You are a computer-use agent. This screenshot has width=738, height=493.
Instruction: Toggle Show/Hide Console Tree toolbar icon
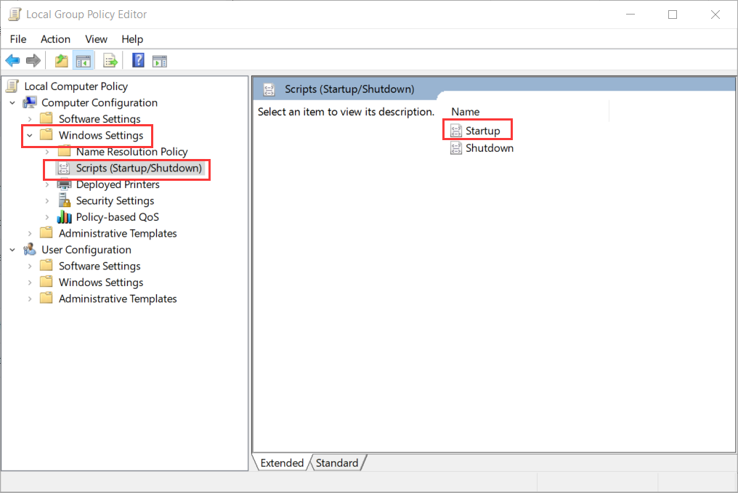84,61
